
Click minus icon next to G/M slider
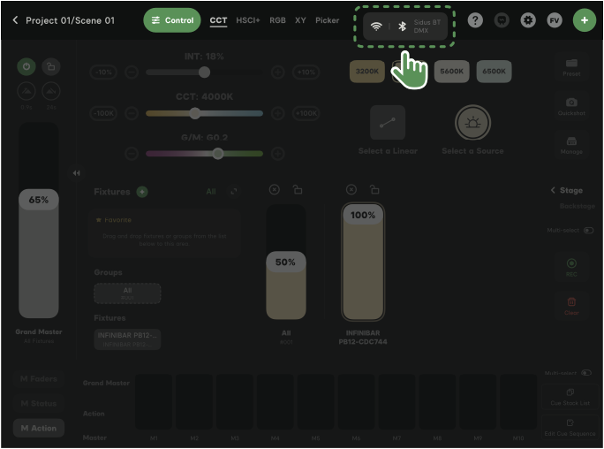tap(132, 154)
